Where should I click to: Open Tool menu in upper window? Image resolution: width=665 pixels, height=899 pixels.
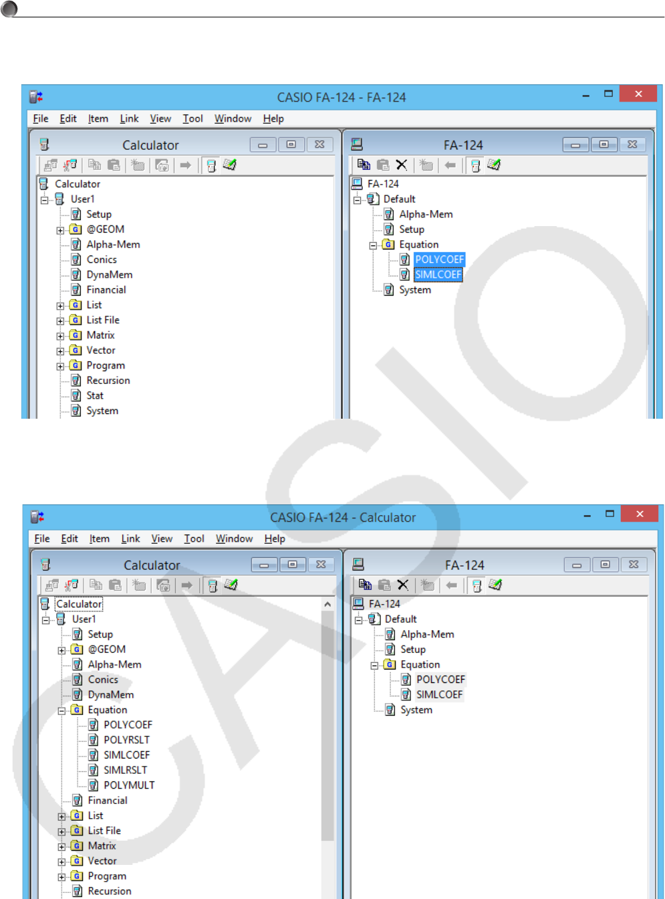pyautogui.click(x=192, y=118)
